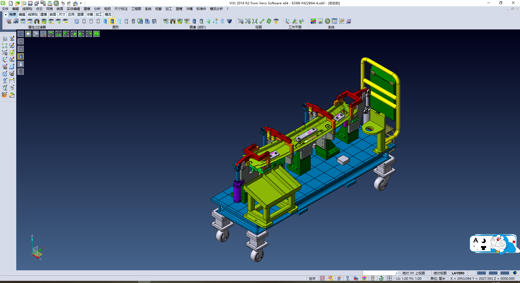Image resolution: width=520 pixels, height=283 pixels.
Task: Toggle the highlighted cube icon in status bar
Action: point(364,278)
